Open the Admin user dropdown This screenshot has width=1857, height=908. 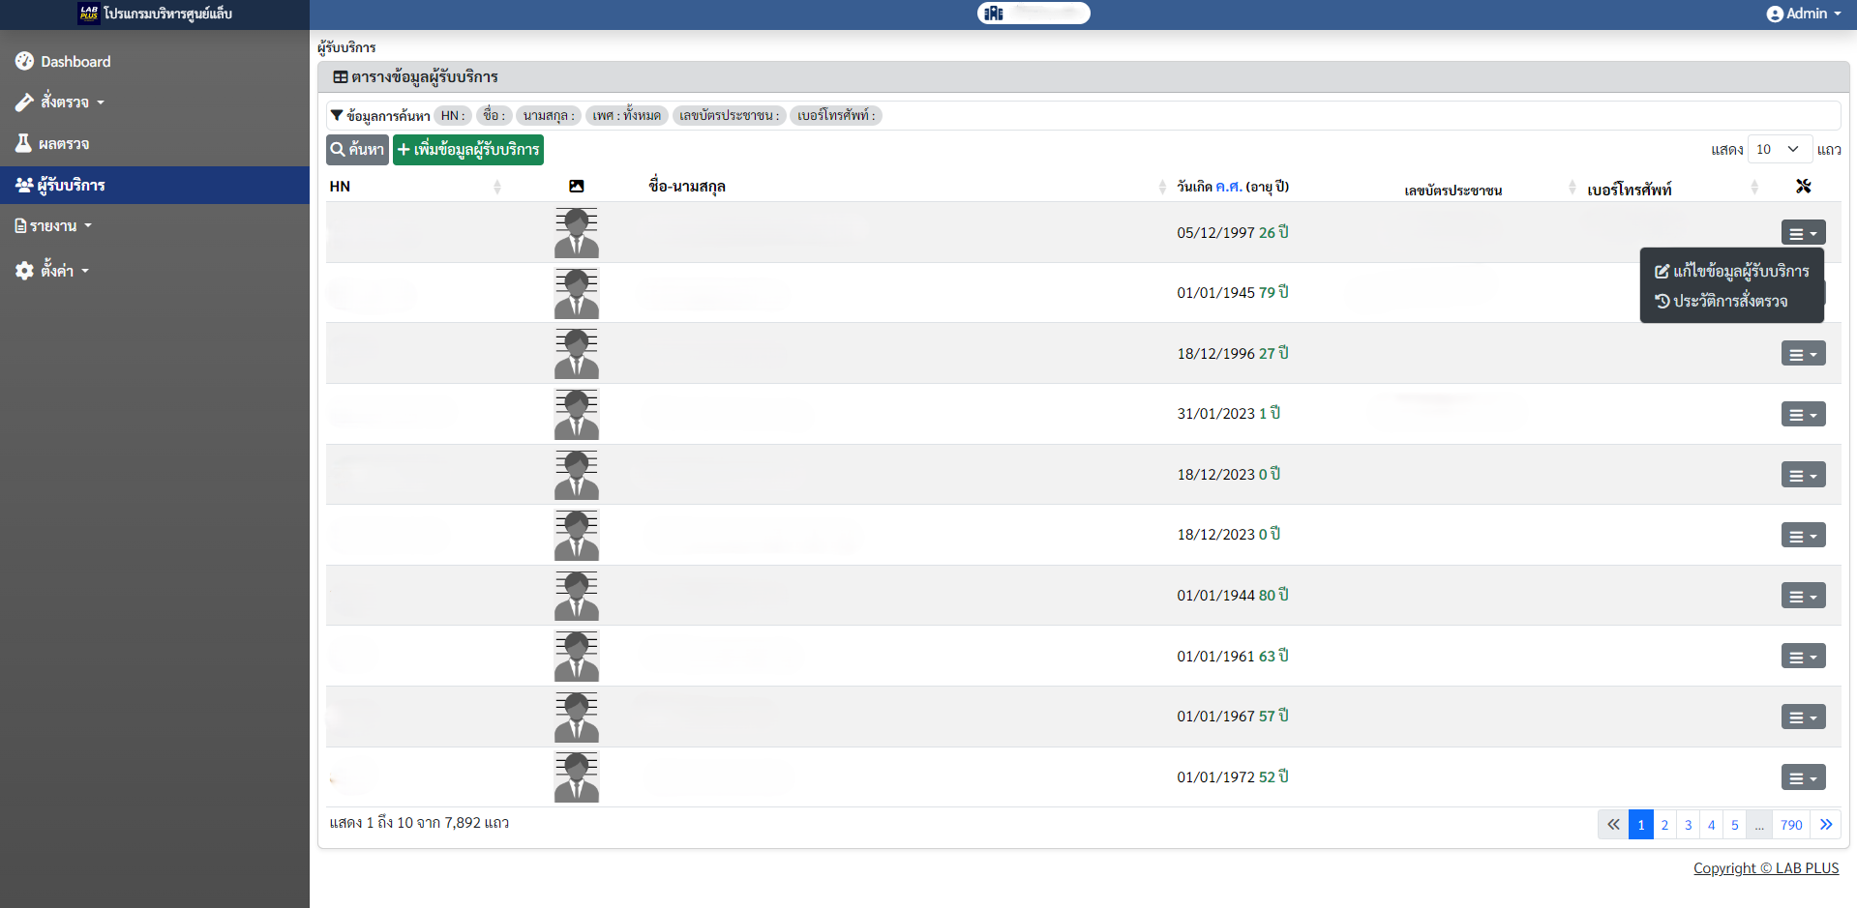(1804, 14)
